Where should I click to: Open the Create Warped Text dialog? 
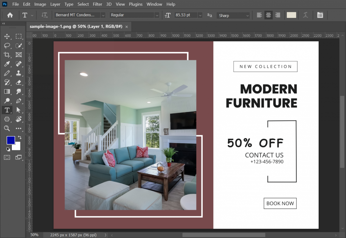tap(305, 15)
